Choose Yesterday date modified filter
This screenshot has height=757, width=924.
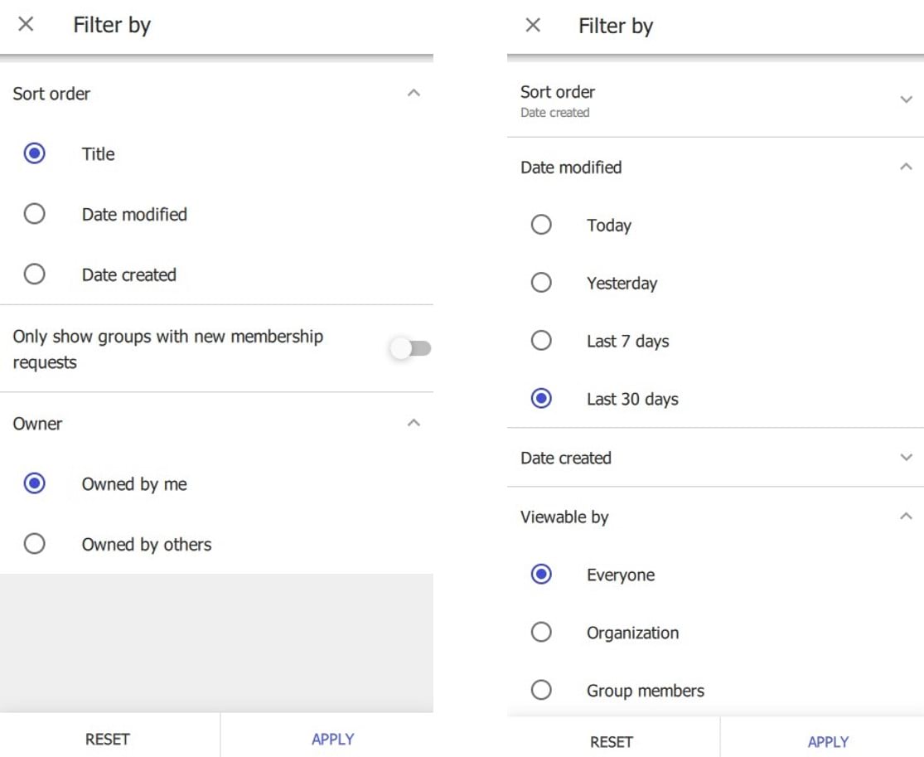coord(541,283)
